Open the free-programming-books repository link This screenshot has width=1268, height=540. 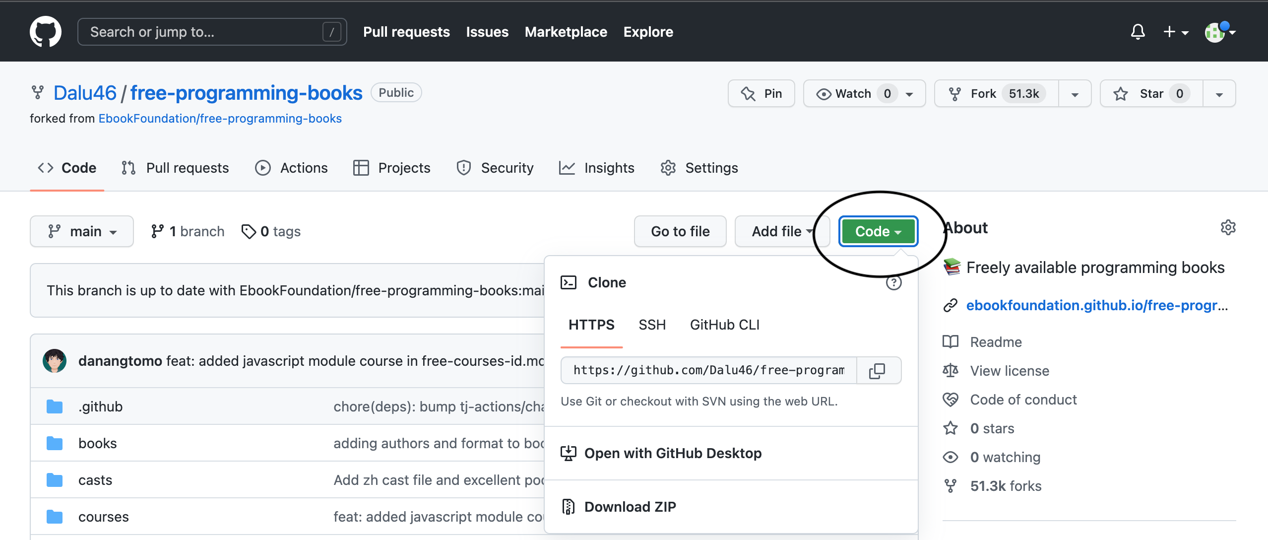(x=246, y=93)
